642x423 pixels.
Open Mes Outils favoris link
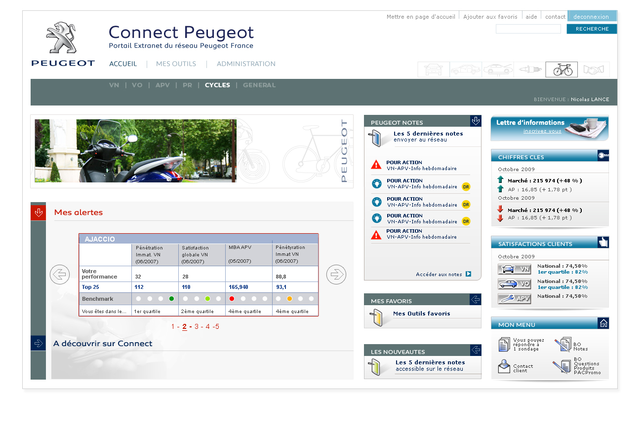[x=421, y=314]
